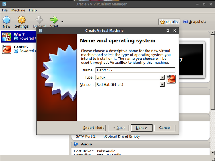
Task: Click the Win 7 power state icon
Action: click(16, 39)
